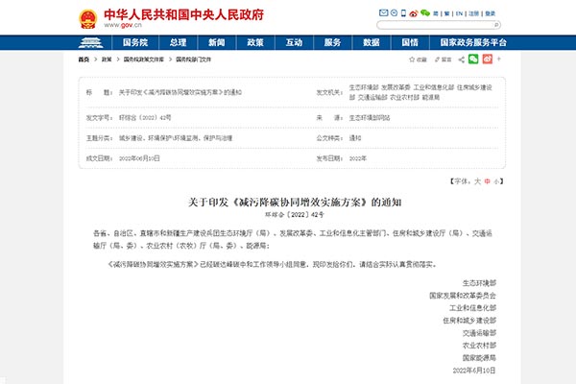Viewport: 576px width, 384px height.
Task: Share article via red Weibo button
Action: (488, 60)
